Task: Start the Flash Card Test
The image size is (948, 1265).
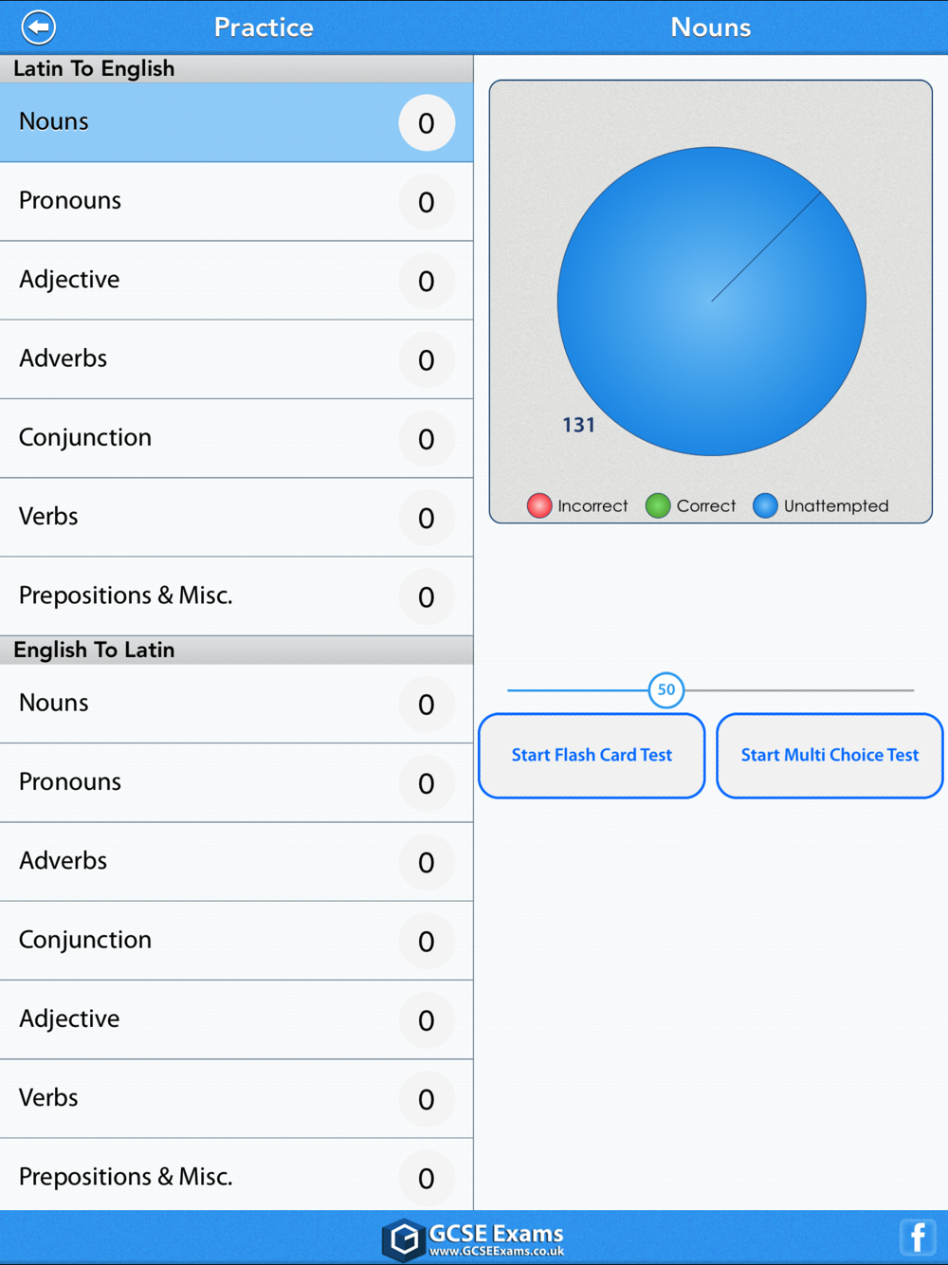Action: point(592,756)
